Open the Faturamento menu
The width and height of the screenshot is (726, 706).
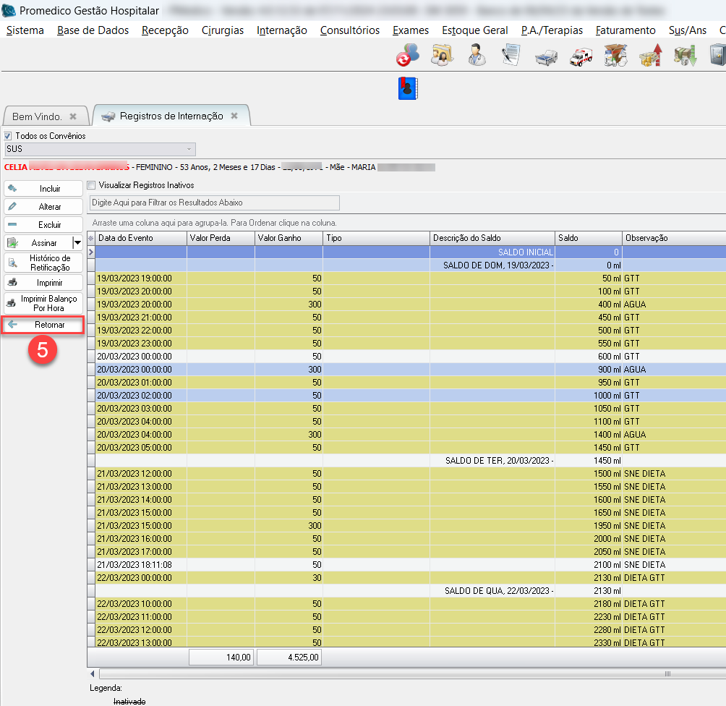[x=625, y=30]
